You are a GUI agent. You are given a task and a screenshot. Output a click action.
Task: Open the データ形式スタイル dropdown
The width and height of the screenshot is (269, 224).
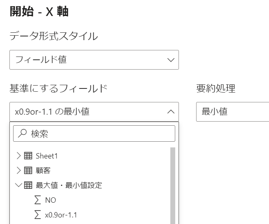coord(94,60)
